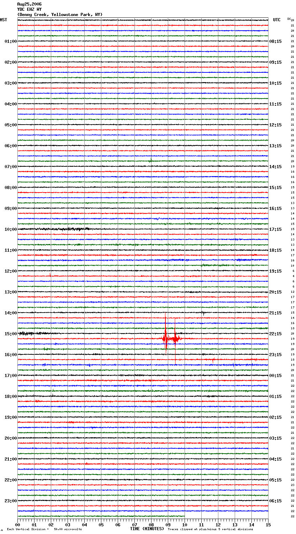Click the 21:15 UTC time label
Image resolution: width=296 pixels, height=534 pixels.
(275, 313)
